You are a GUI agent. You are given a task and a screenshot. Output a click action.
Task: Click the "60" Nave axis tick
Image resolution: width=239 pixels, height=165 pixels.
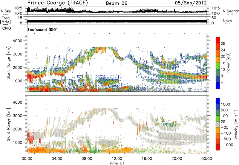(x=214, y=18)
